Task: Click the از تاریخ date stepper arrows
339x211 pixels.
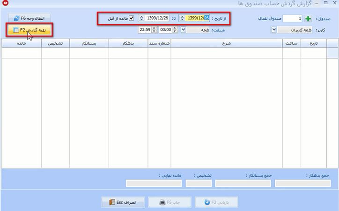Action: 182,18
